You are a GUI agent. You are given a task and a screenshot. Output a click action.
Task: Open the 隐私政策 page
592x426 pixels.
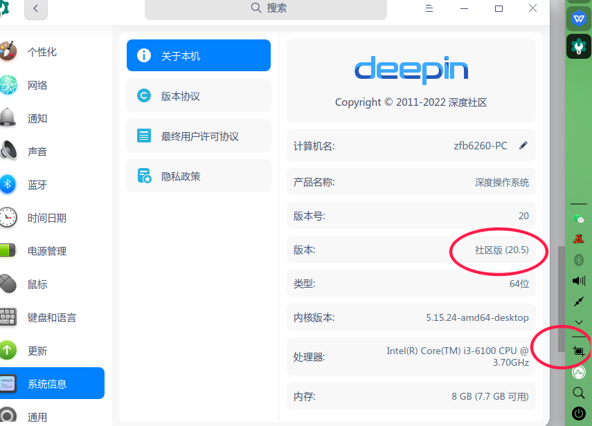pyautogui.click(x=199, y=176)
